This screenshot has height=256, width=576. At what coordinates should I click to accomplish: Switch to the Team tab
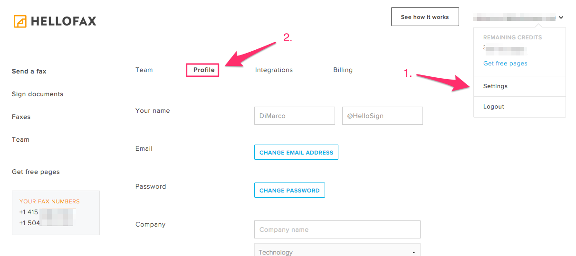tap(144, 70)
